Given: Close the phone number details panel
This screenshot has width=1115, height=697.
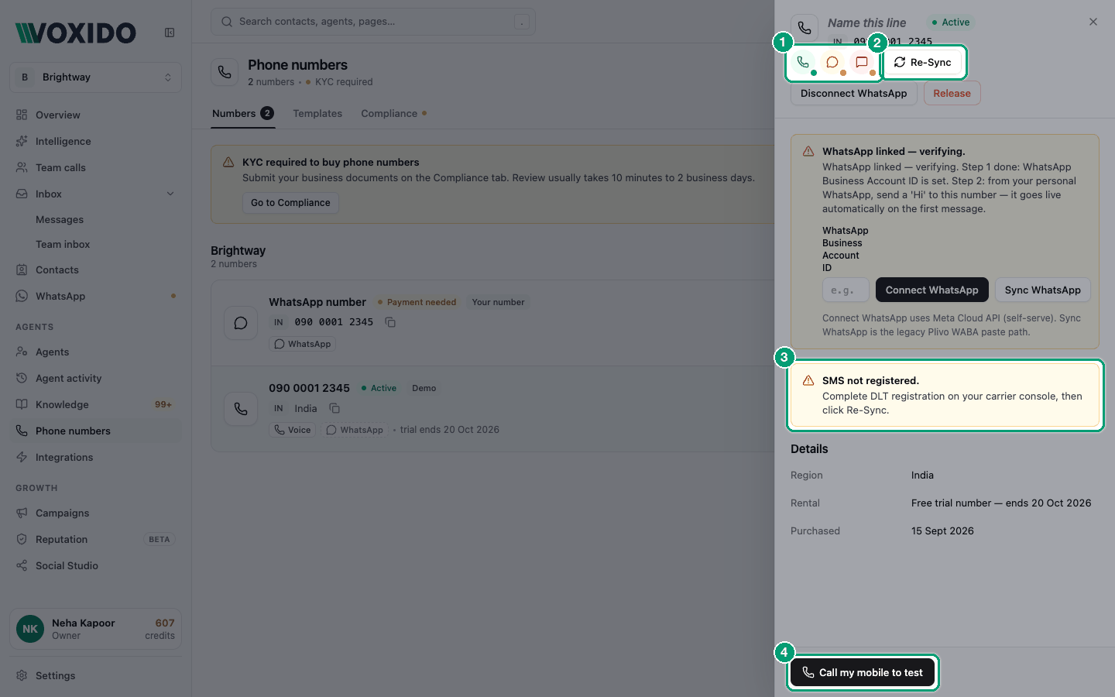Looking at the screenshot, I should [1093, 22].
